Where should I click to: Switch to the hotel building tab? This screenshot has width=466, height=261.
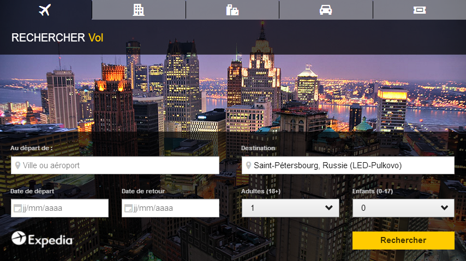[x=139, y=10]
